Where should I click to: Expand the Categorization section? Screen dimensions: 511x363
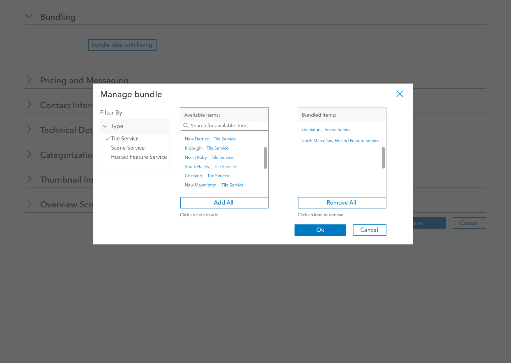tap(29, 154)
